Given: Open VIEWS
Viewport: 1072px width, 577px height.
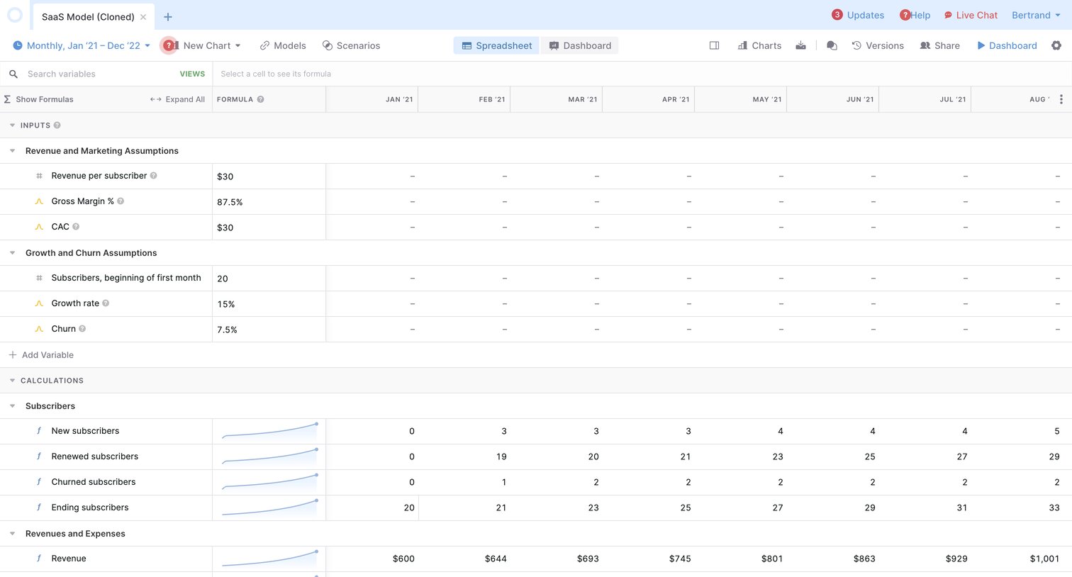Looking at the screenshot, I should 192,74.
